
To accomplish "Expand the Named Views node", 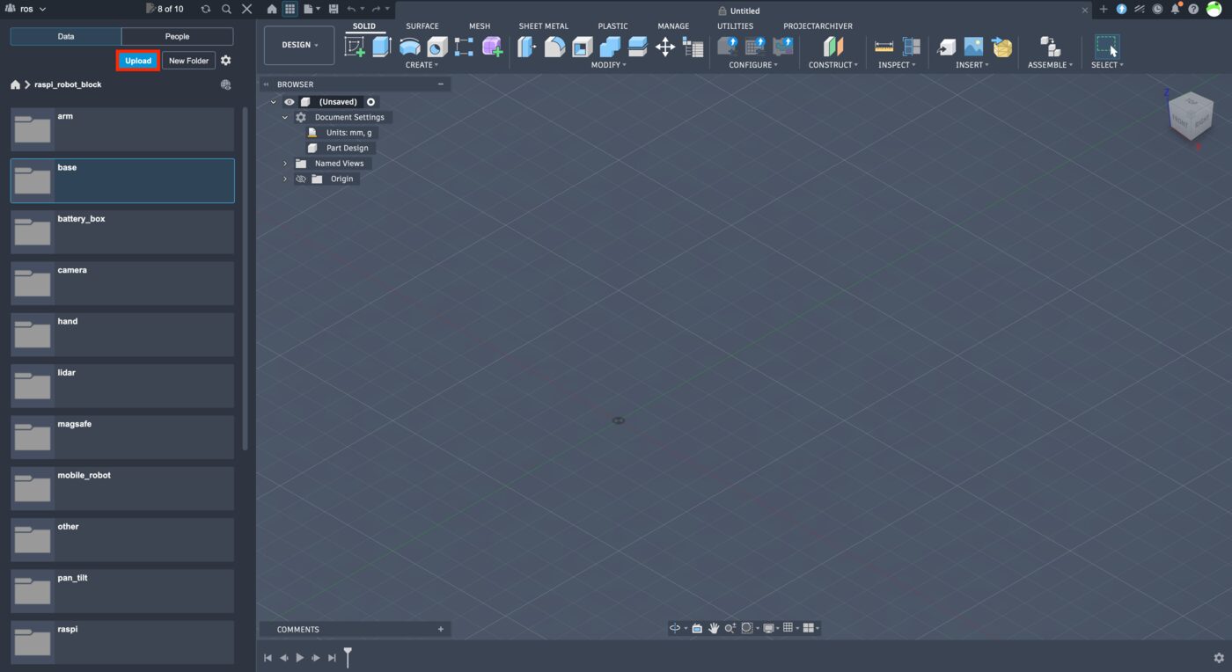I will (285, 164).
